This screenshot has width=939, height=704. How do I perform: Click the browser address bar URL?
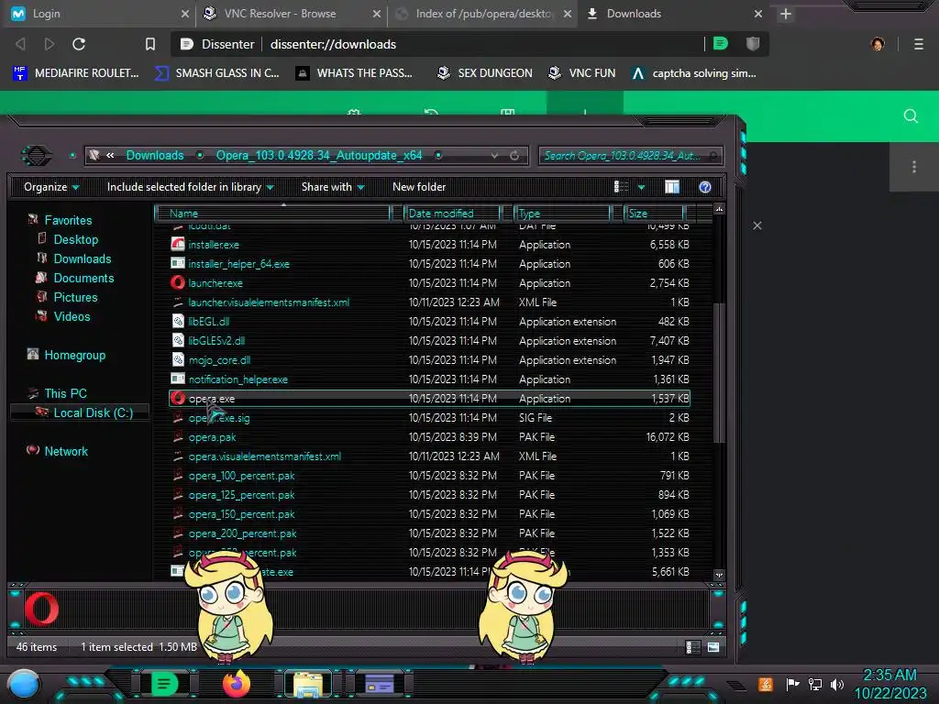(x=333, y=44)
